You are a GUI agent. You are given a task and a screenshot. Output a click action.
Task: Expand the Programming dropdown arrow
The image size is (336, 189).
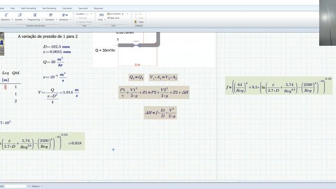pyautogui.click(x=42, y=20)
